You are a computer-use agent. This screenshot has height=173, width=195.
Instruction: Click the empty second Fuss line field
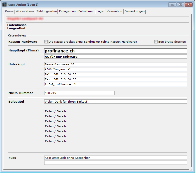coord(115,163)
